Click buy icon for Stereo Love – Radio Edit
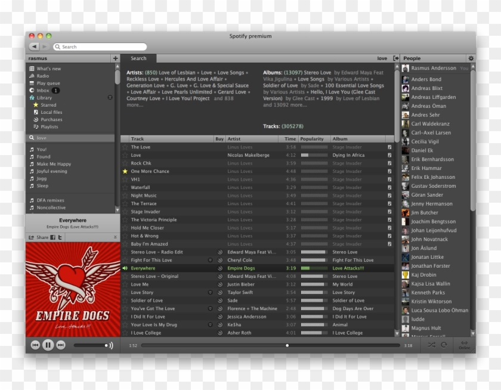Screen dimensions: 501x390 220,252
